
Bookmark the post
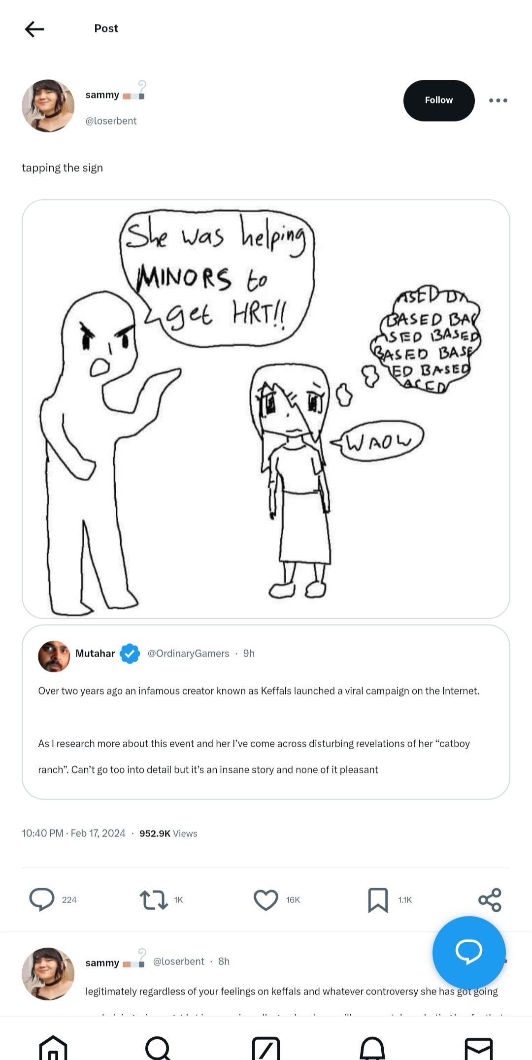click(x=378, y=900)
